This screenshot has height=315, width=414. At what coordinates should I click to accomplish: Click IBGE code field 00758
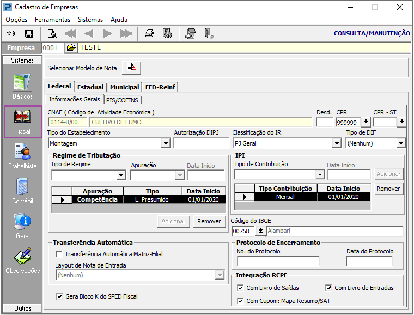tap(243, 231)
